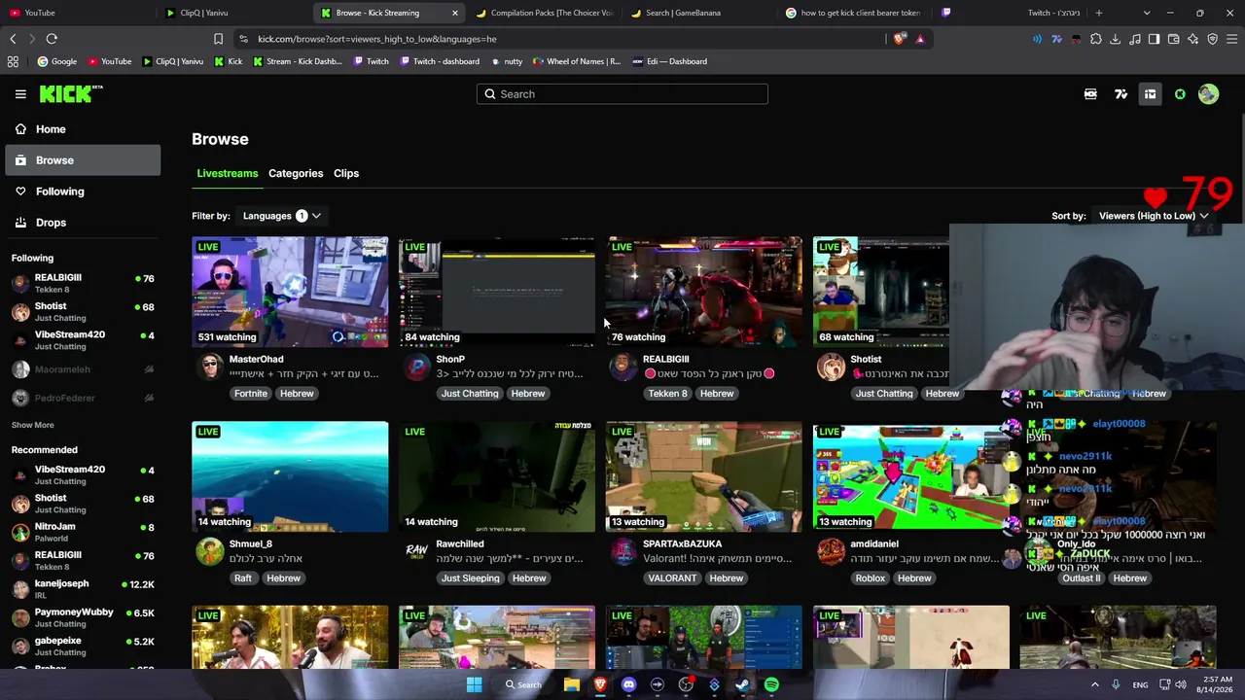The image size is (1245, 700).
Task: Click the Fortnite tag under MasterOhad
Action: coord(250,394)
